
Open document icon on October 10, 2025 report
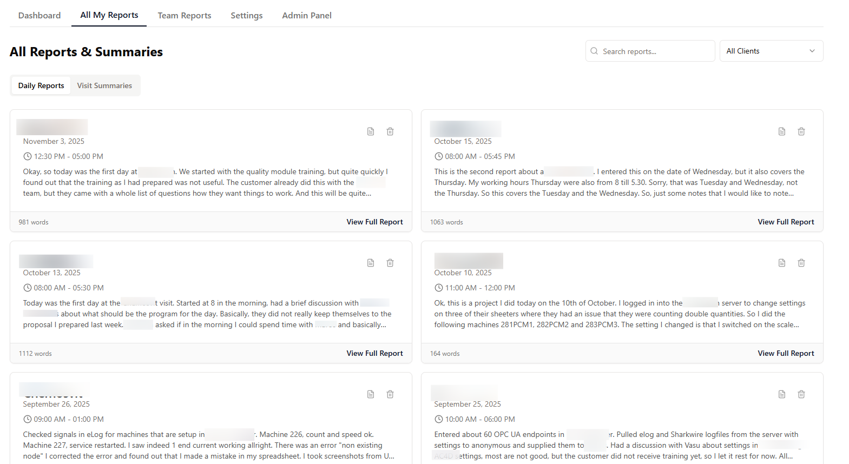tap(782, 263)
